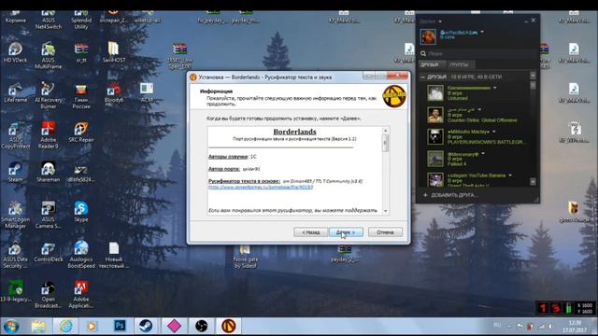Select the ASUS CopyProtect desktop icon
The image size is (598, 336).
(x=15, y=135)
